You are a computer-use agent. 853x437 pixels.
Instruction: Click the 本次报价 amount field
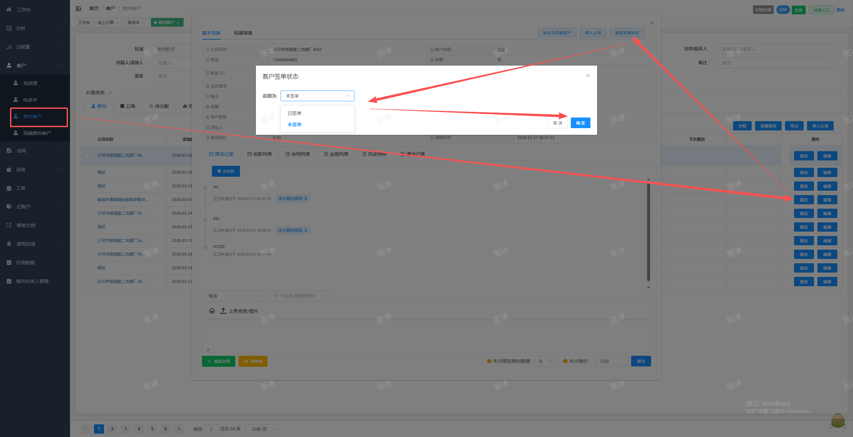coord(611,361)
